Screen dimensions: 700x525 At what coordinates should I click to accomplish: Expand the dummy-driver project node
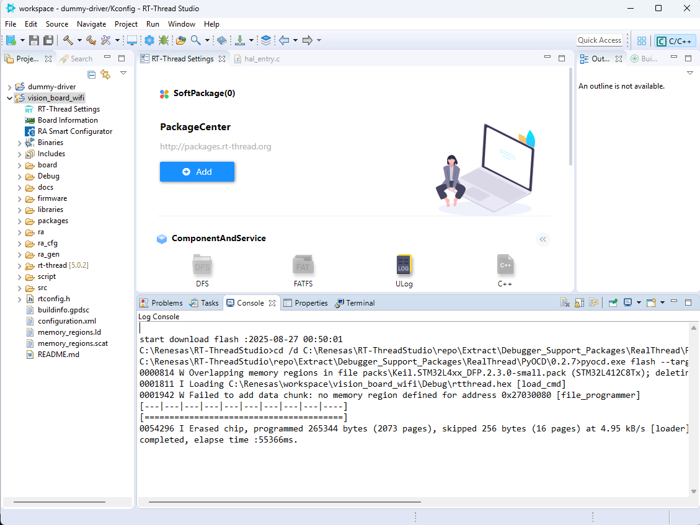(x=9, y=87)
